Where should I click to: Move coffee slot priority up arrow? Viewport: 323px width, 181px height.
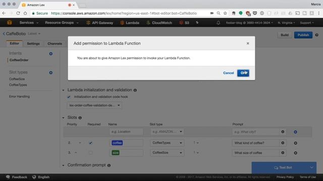click(x=80, y=143)
